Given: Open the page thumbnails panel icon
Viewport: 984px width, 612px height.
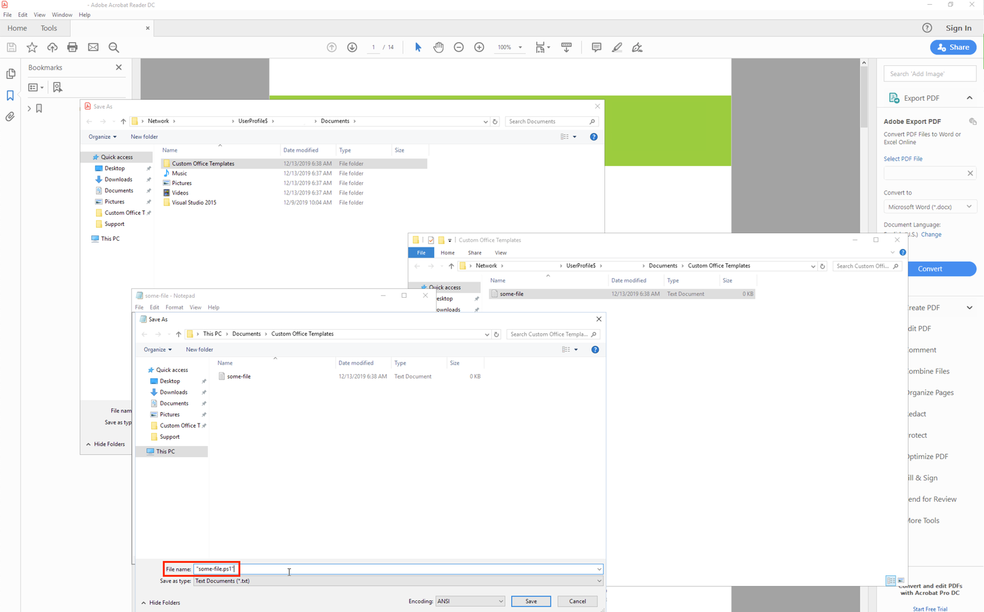Looking at the screenshot, I should click(10, 74).
